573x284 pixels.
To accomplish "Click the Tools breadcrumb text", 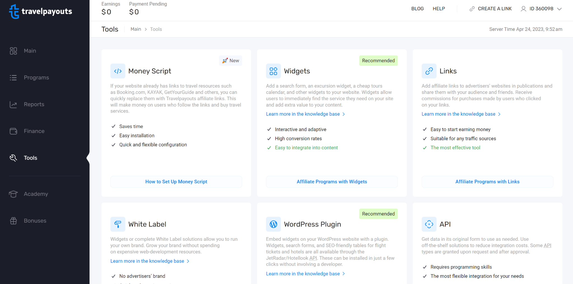I will [156, 29].
